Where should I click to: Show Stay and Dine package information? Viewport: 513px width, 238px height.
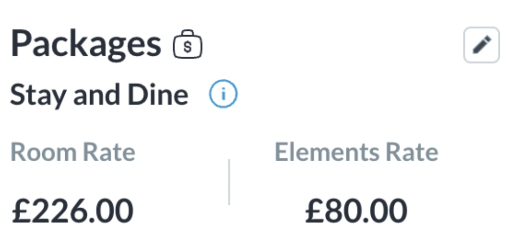click(223, 95)
